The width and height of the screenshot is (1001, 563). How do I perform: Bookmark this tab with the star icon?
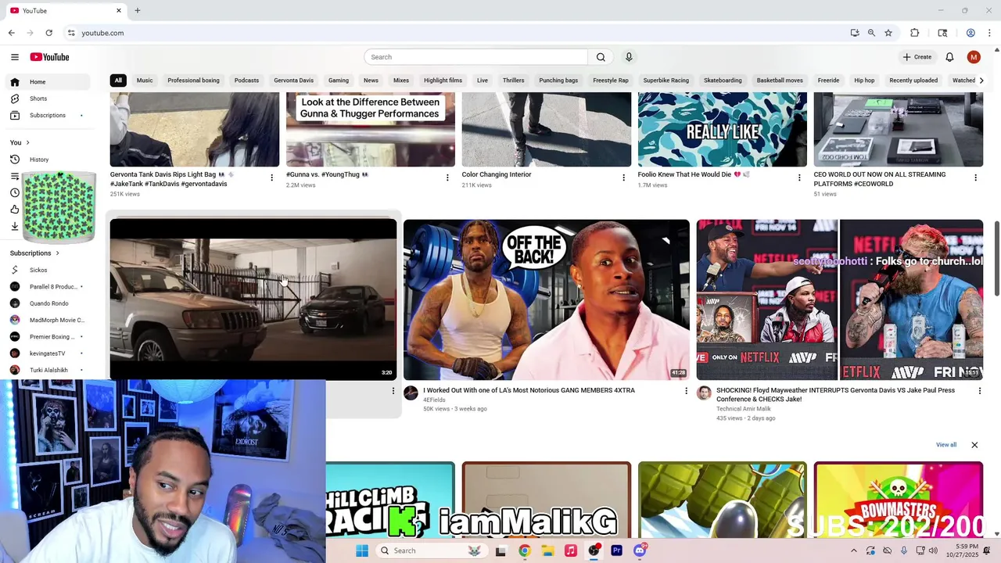pos(888,33)
